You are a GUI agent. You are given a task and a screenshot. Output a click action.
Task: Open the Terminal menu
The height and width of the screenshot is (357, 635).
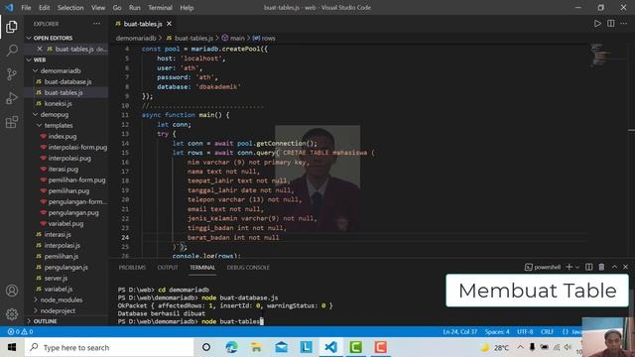point(160,8)
